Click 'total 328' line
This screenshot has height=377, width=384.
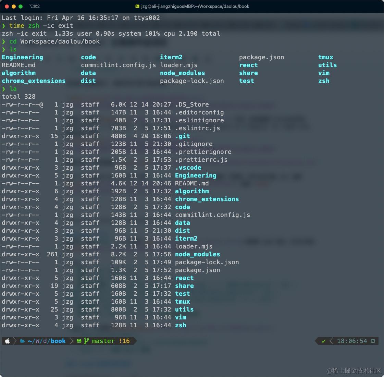click(18, 97)
